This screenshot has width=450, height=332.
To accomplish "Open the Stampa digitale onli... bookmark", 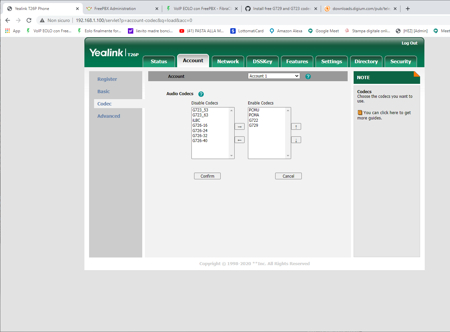I will pos(368,31).
